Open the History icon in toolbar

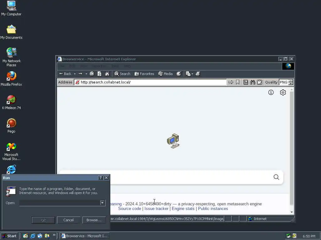tap(179, 74)
